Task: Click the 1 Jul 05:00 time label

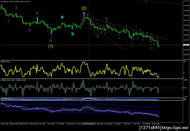Action: pos(117,124)
